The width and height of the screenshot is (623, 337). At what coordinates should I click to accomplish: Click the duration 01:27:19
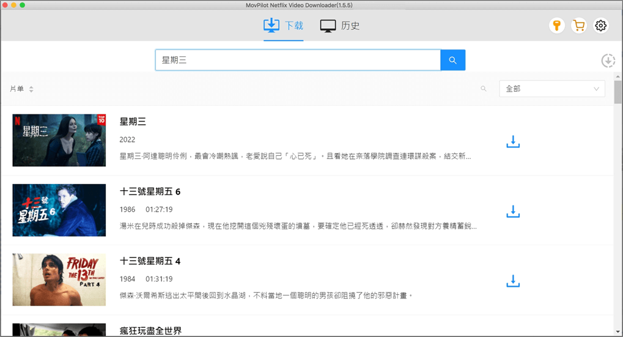pyautogui.click(x=159, y=209)
